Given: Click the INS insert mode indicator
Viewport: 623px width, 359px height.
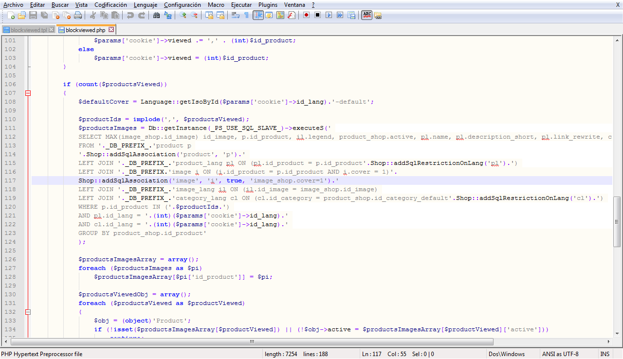Looking at the screenshot, I should click(x=605, y=354).
